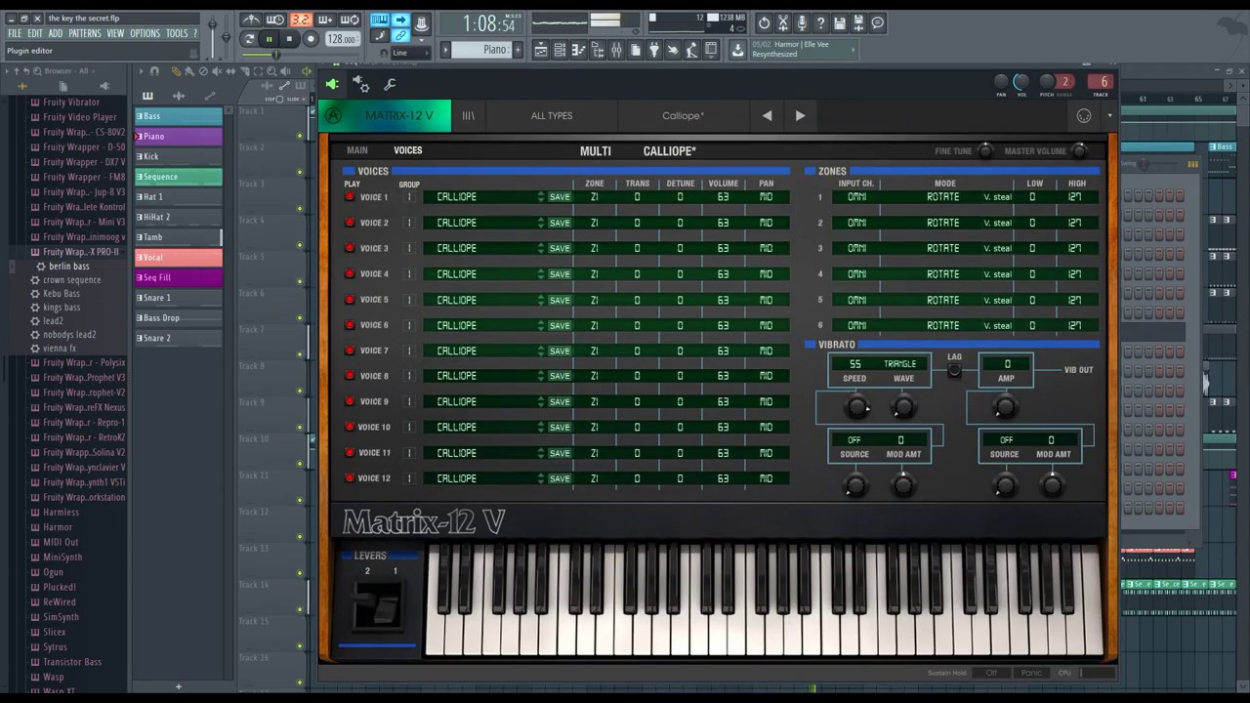
Task: Toggle the plugin active green plug icon
Action: pos(332,85)
